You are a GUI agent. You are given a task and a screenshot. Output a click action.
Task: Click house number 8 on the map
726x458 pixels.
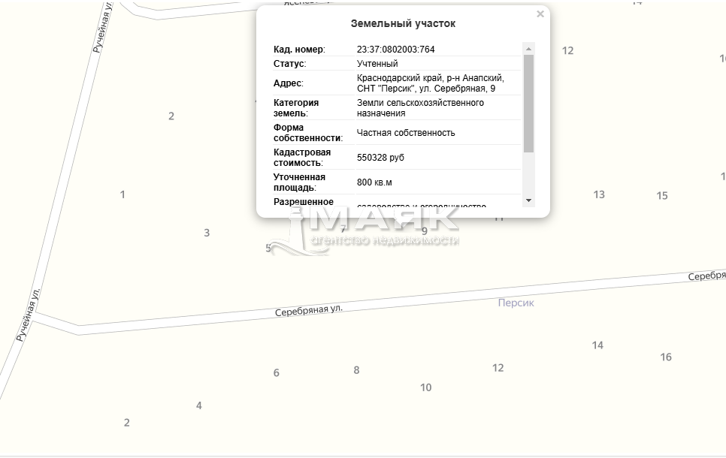(356, 370)
